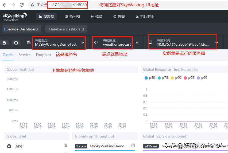Screen dimensions: 228x153
Task: Copy MySkyWalkingDemo name with clipboard icon
Action: coord(133,146)
